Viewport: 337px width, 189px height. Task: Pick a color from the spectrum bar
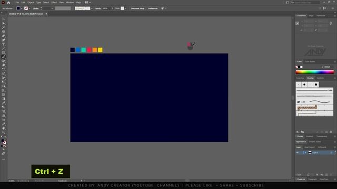315,72
